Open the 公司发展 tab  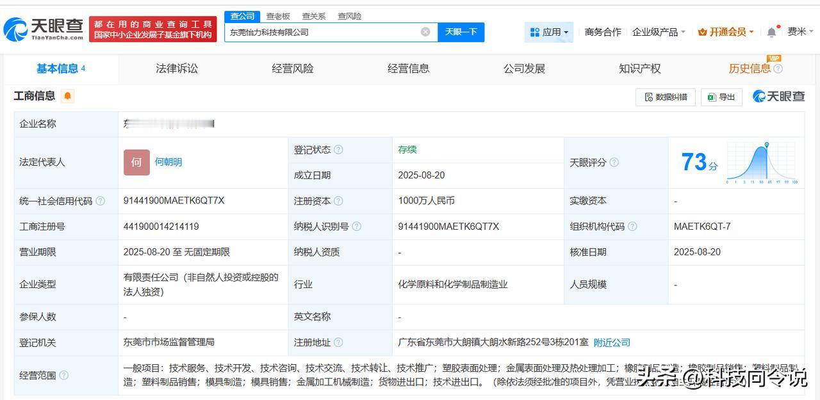click(524, 68)
